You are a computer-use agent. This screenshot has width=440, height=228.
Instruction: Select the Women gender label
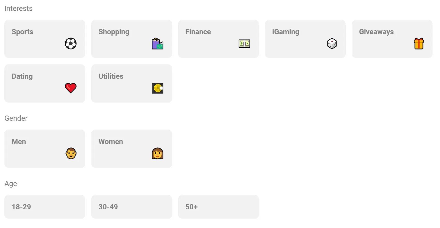pyautogui.click(x=111, y=142)
